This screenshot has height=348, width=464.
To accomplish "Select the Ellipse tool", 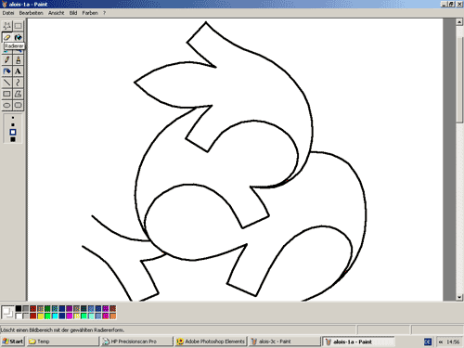I will click(6, 105).
